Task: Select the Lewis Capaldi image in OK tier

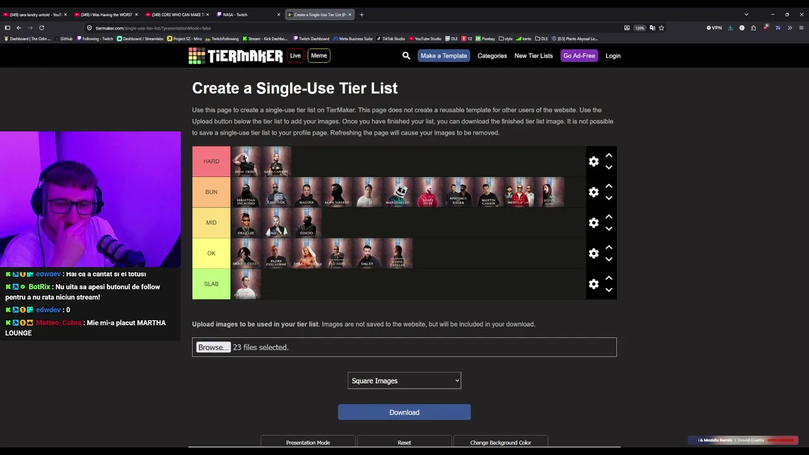Action: (398, 253)
